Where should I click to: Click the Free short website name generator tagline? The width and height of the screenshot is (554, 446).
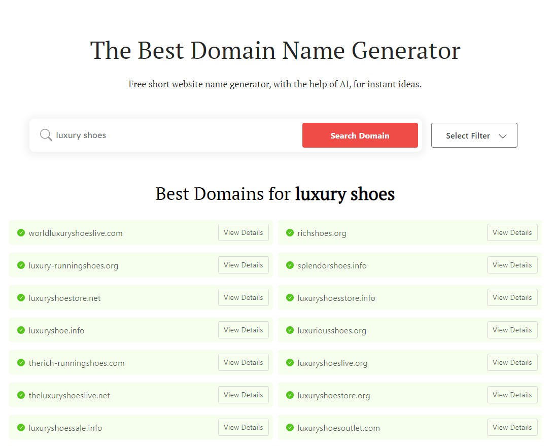click(x=275, y=84)
